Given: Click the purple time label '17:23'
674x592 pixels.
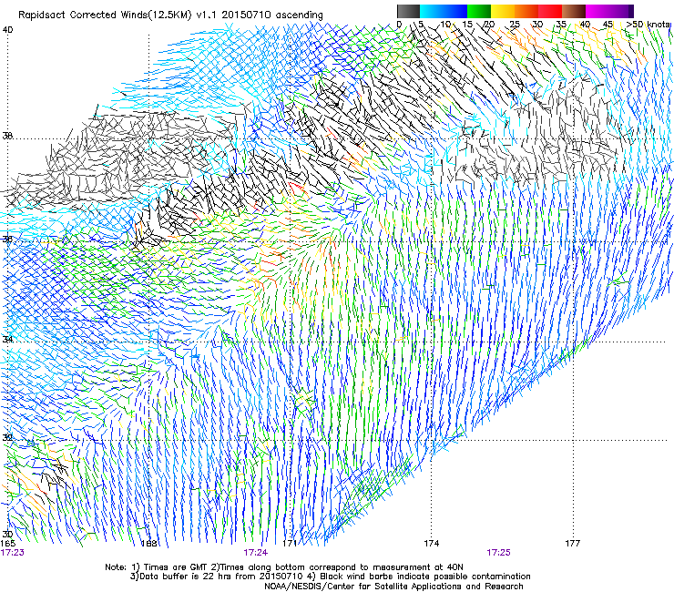Looking at the screenshot, I should [x=12, y=553].
